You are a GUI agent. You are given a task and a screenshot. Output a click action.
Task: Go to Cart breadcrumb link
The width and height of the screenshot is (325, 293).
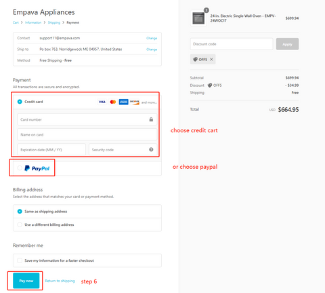(x=16, y=22)
